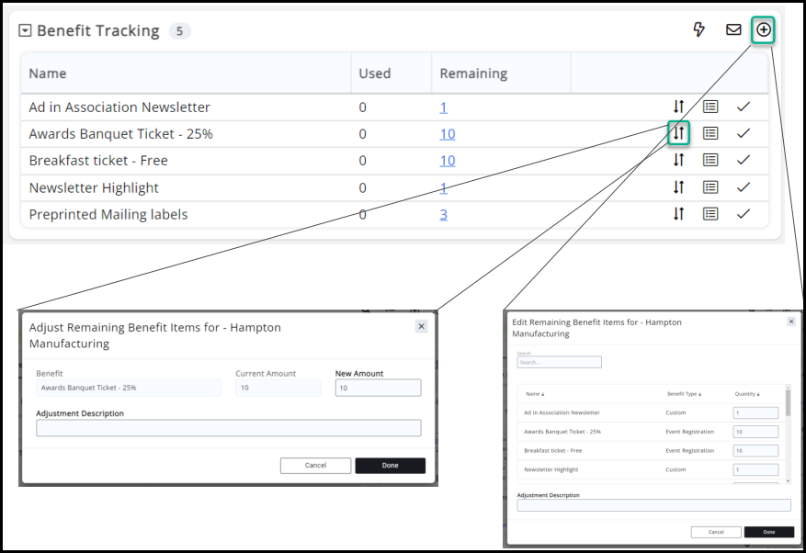
Task: Collapse the Benefit Tracking section
Action: click(x=25, y=30)
